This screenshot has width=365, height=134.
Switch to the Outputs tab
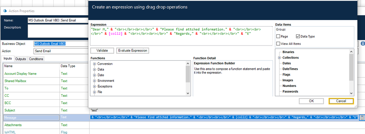(20, 59)
